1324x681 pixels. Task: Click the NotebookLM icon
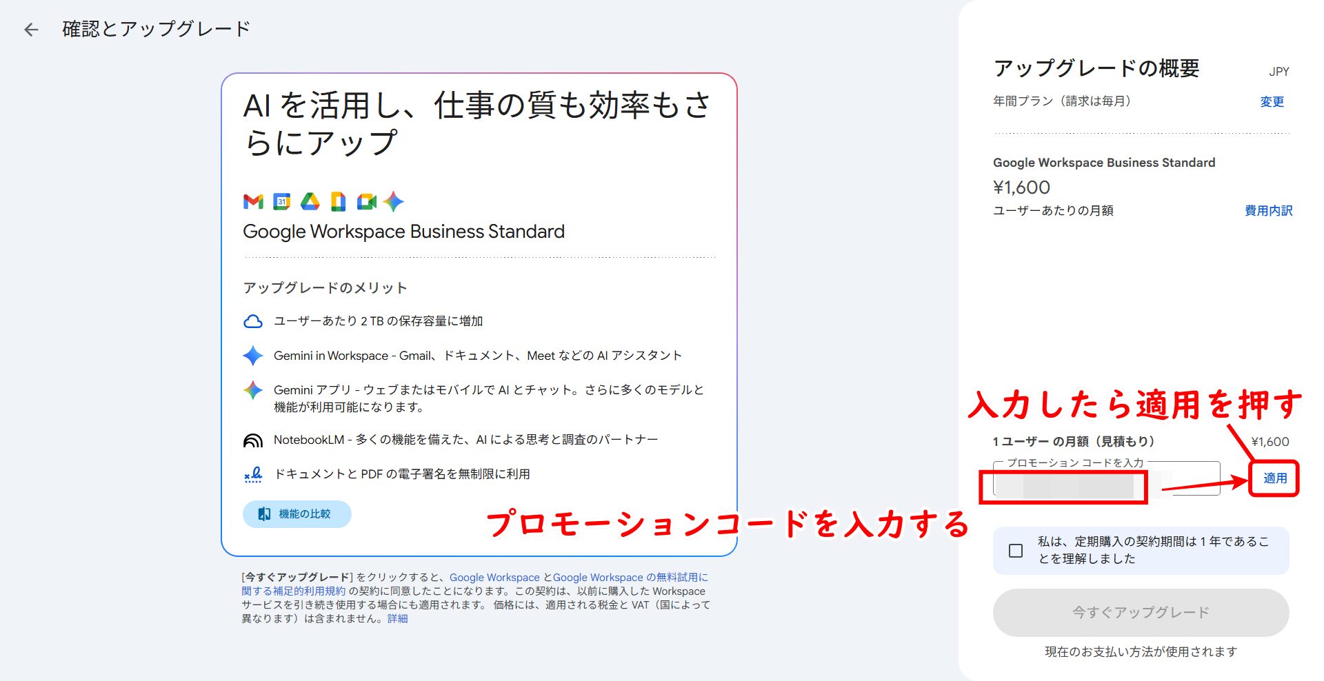253,440
